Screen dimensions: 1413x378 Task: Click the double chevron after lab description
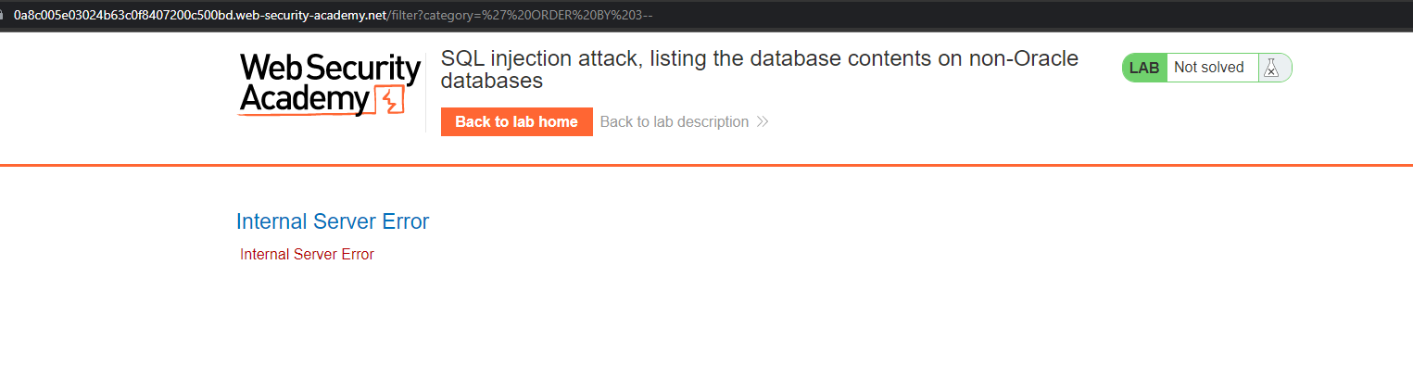tap(763, 121)
